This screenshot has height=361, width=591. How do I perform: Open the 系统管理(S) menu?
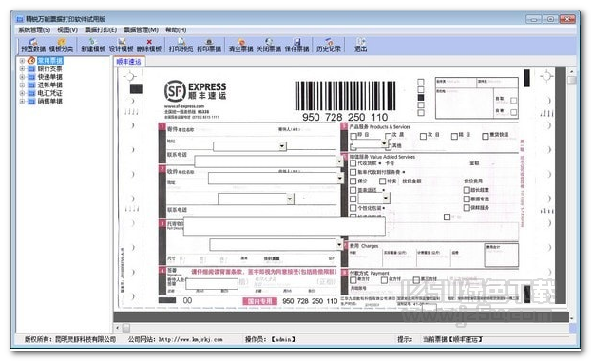[34, 29]
